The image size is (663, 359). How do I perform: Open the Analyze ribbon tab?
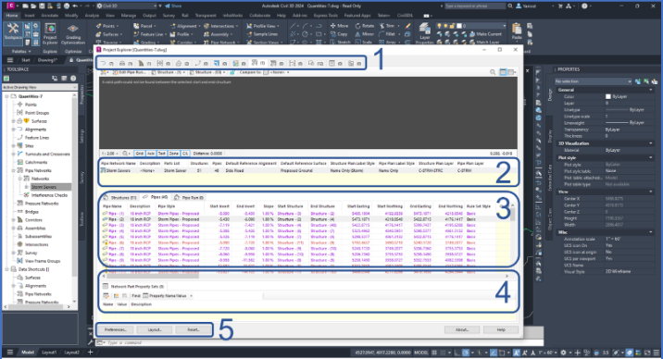tap(92, 15)
